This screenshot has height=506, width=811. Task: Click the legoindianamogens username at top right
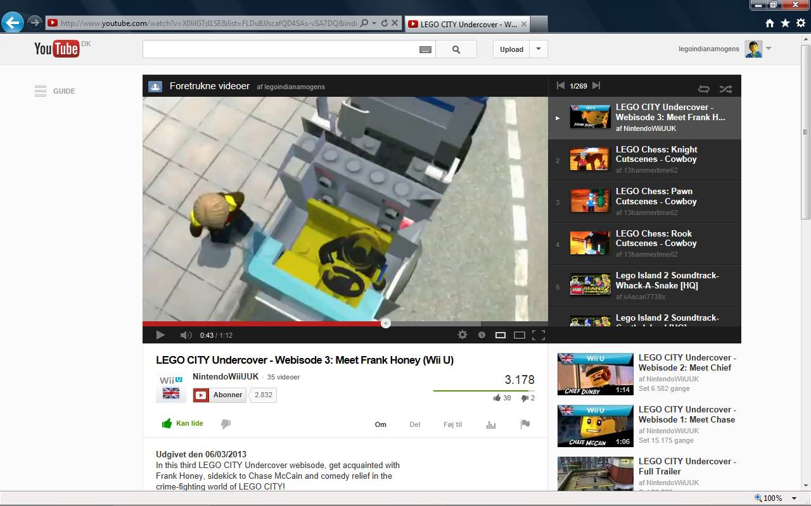pos(709,49)
